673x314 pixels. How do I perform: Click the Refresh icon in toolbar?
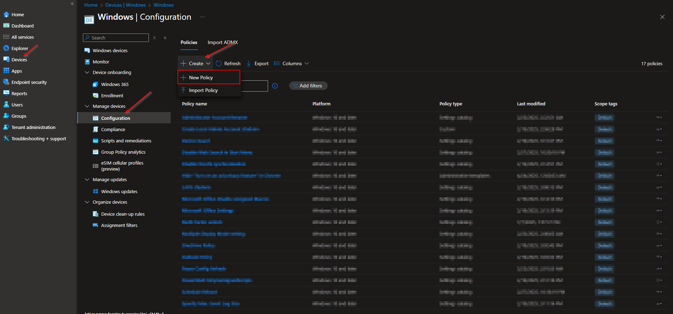click(x=219, y=63)
